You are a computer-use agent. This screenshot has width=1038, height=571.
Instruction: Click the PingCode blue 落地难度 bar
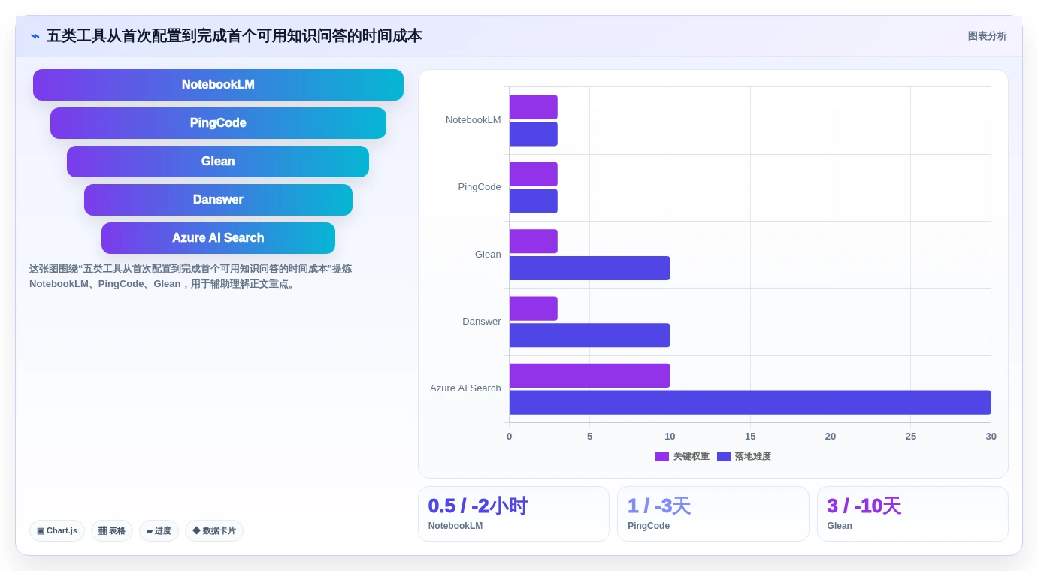coord(534,201)
